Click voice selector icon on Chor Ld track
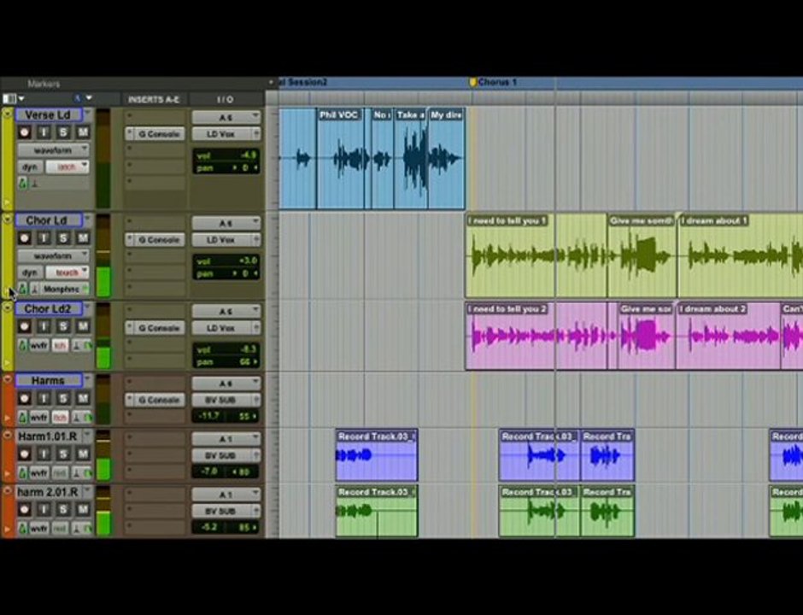Image resolution: width=803 pixels, height=615 pixels. [22, 289]
